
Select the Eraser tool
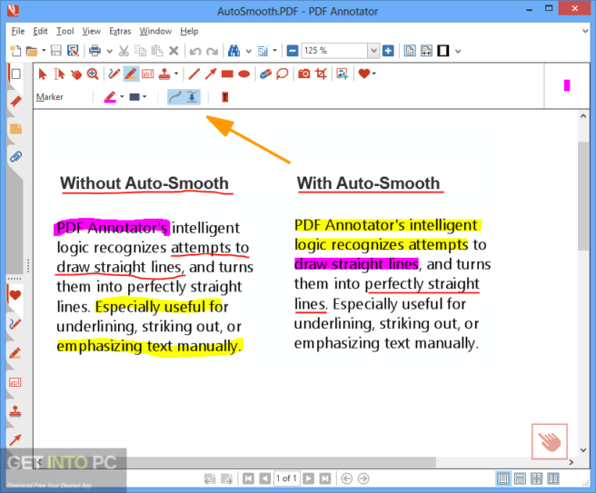(265, 74)
